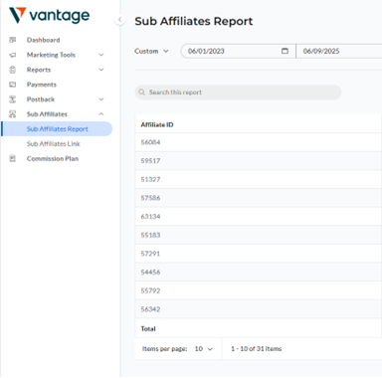Click the Postback icon in sidebar
This screenshot has width=382, height=378.
(13, 99)
